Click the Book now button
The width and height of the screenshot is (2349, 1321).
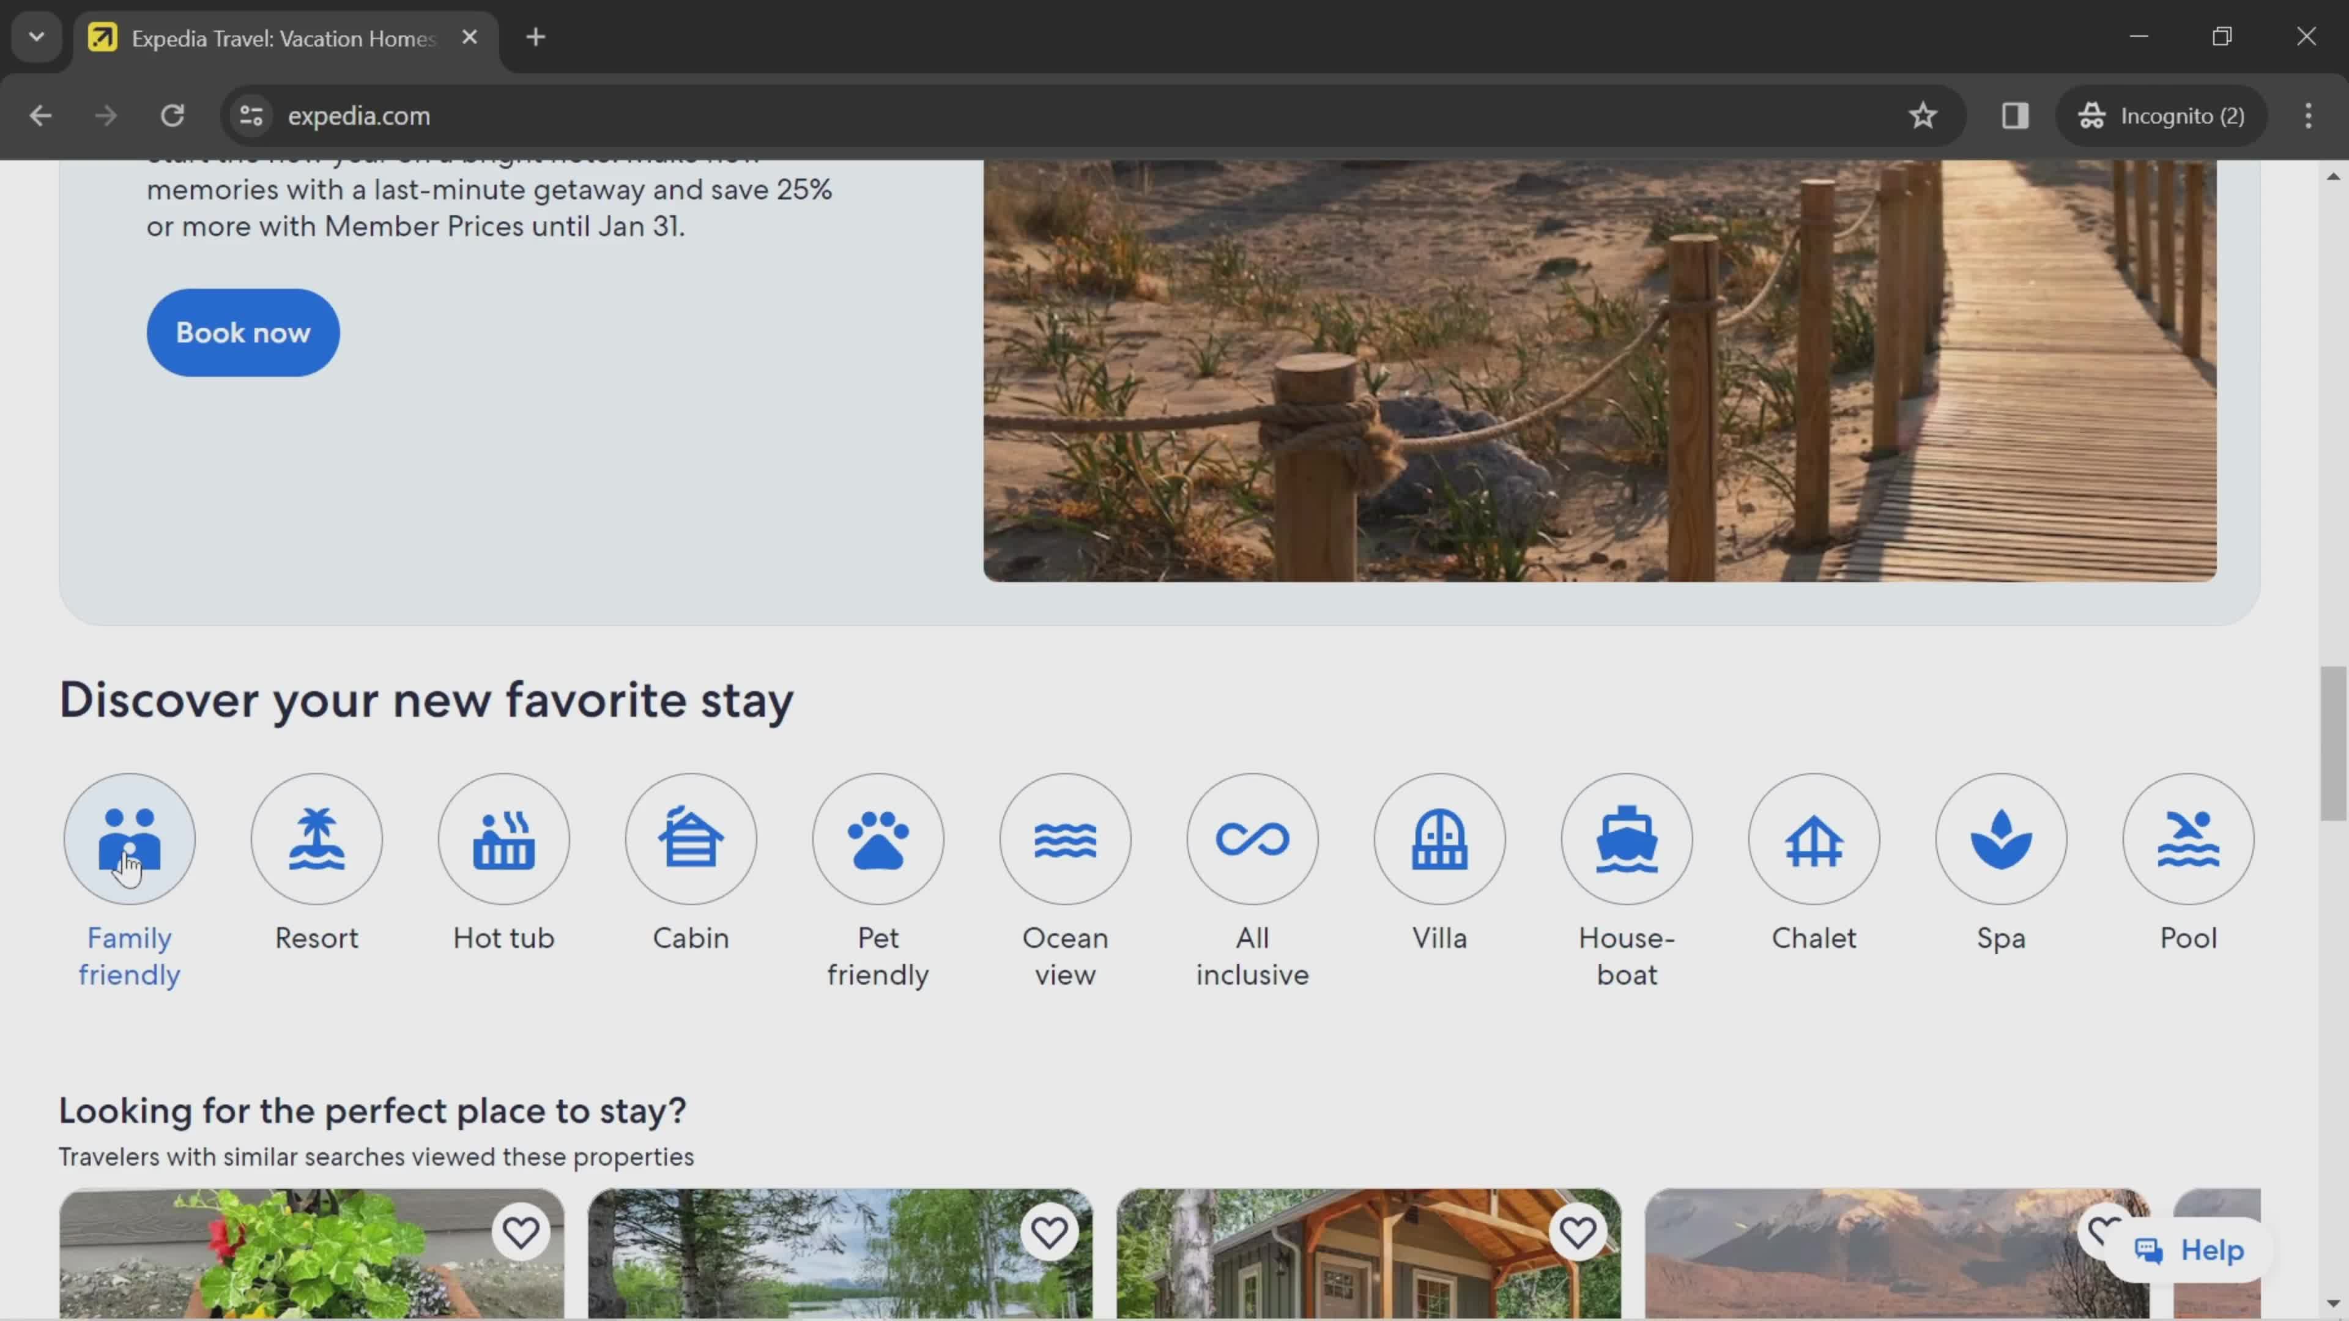point(243,333)
